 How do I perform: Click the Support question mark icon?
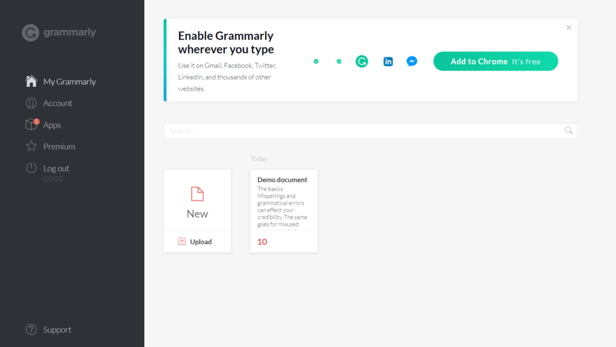(31, 329)
